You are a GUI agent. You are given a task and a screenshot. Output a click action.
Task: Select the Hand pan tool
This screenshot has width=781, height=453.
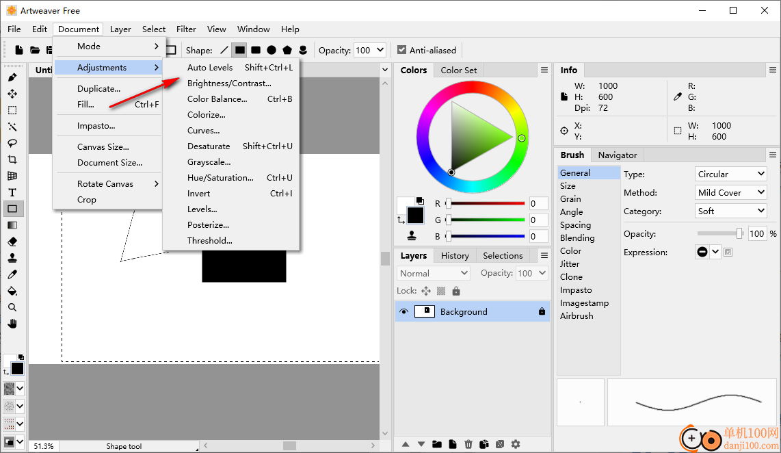click(12, 324)
